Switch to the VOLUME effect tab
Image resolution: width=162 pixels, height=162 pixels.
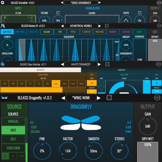47,32
